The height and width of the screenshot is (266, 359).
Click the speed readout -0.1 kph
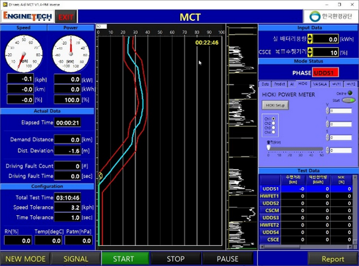tap(20, 79)
